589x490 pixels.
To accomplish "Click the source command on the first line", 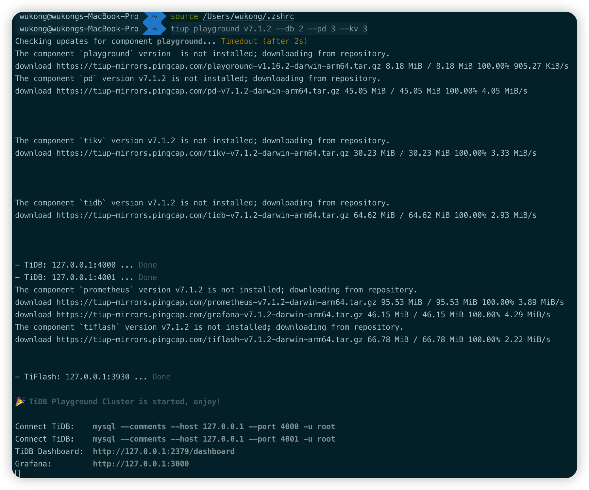I will click(x=184, y=16).
